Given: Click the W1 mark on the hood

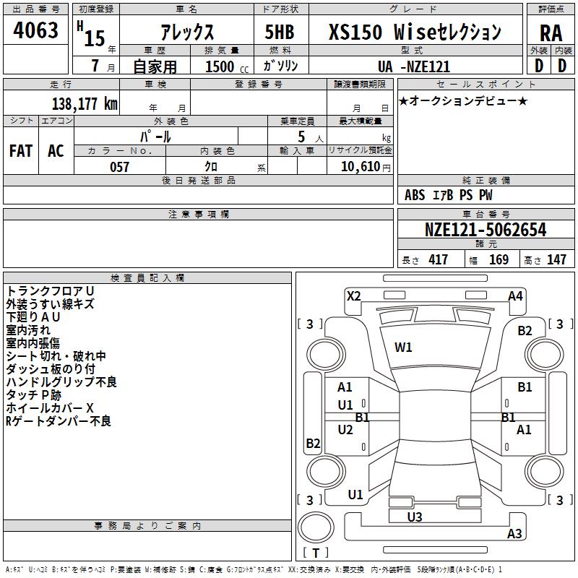Looking at the screenshot, I should (x=403, y=348).
